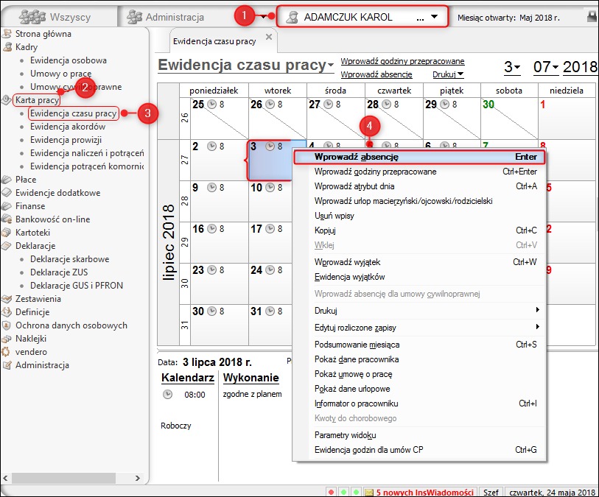
Task: Choose Ewidencja wyjątków menu entry
Action: tap(419, 277)
